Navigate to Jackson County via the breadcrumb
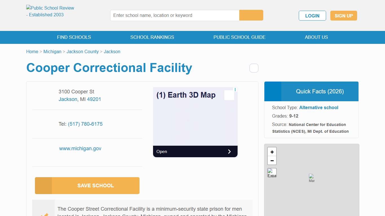Viewport: 385px width, 216px height. [x=83, y=51]
